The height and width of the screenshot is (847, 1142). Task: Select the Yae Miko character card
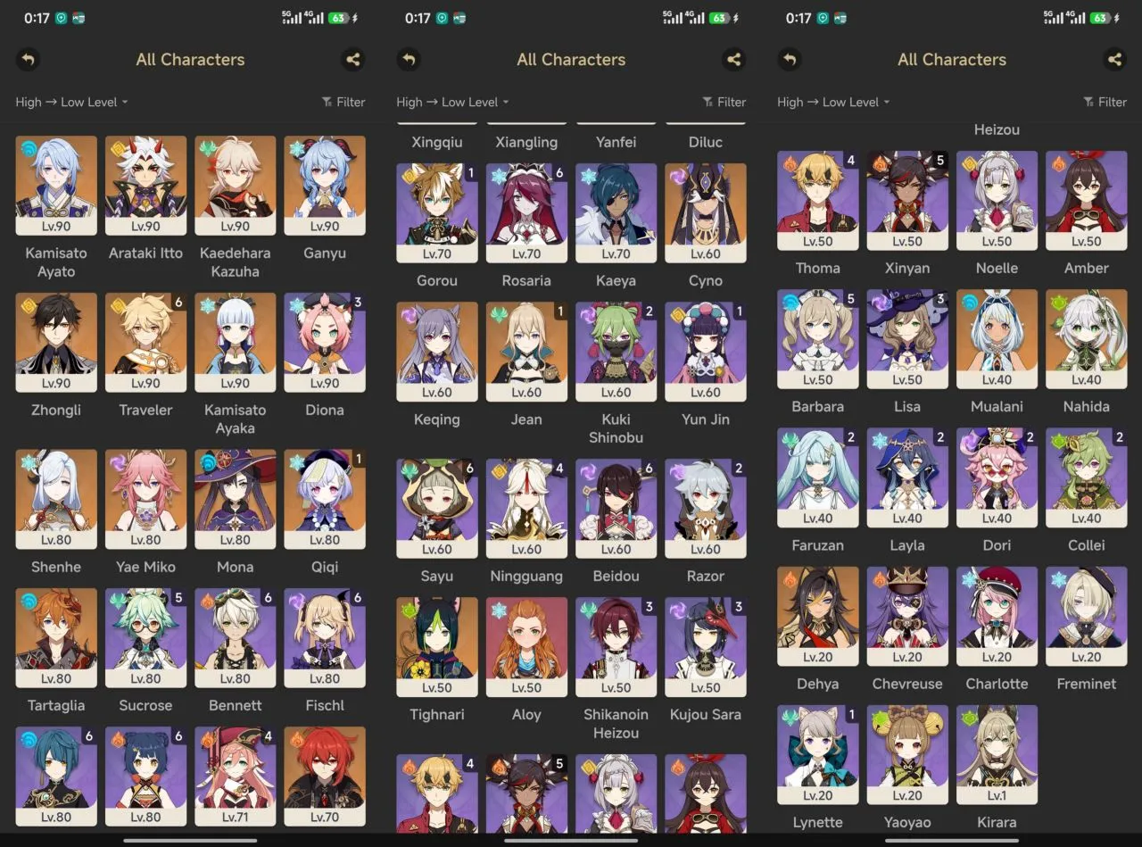145,499
